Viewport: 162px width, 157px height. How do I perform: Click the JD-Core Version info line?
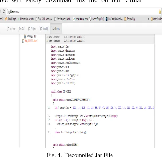[x=66, y=41]
